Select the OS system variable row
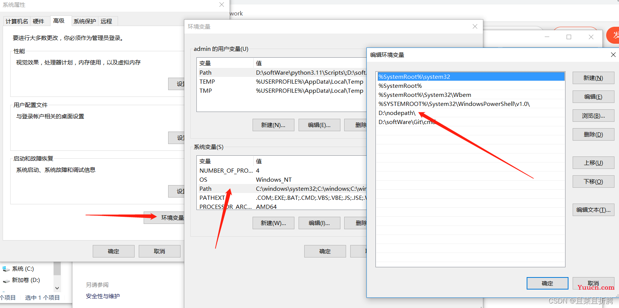The width and height of the screenshot is (619, 308). (282, 179)
